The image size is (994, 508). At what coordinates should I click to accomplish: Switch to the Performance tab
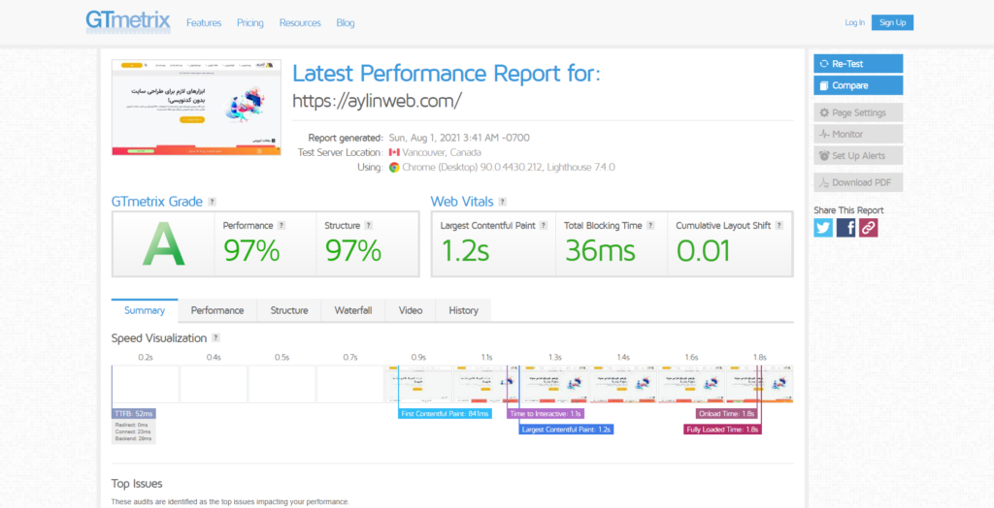[217, 310]
